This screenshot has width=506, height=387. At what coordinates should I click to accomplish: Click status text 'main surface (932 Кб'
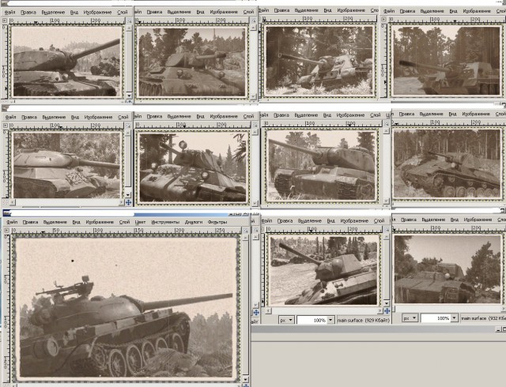pos(483,318)
